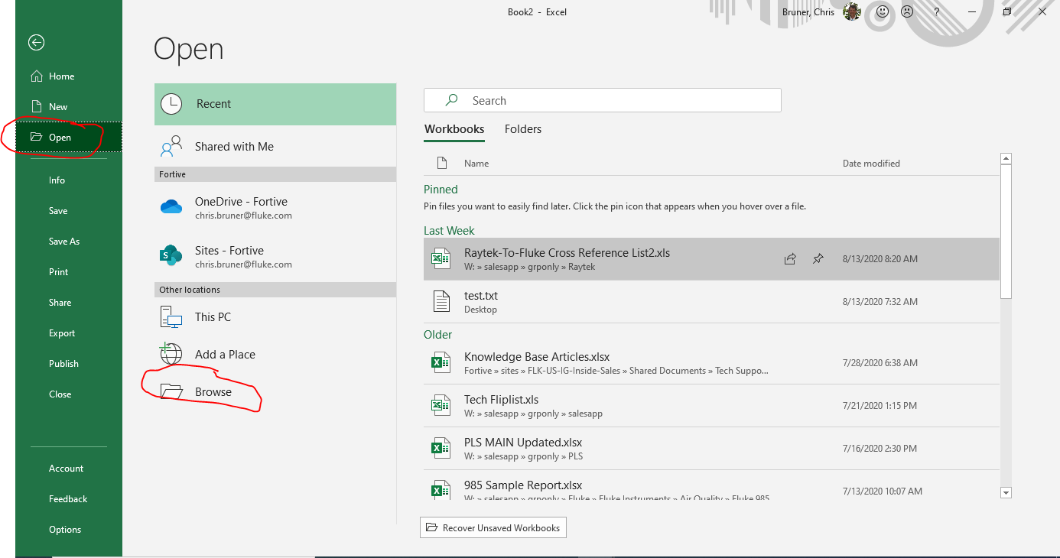Open Raytek-To-Fluke Cross Reference List2.xls

coord(711,259)
